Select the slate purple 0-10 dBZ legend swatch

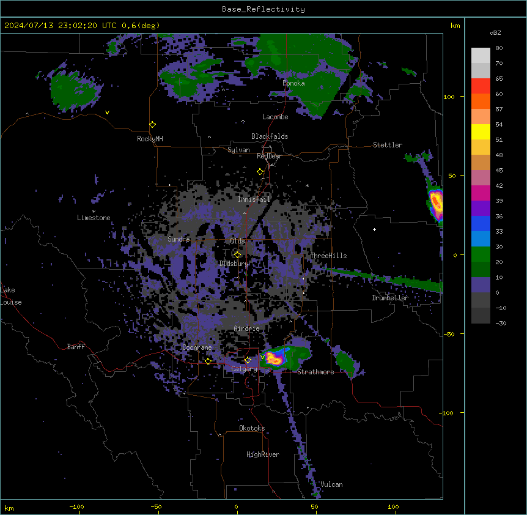tap(481, 285)
